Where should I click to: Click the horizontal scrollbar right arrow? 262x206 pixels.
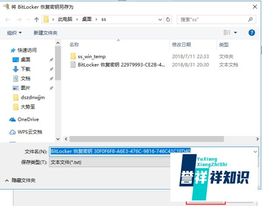click(257, 139)
